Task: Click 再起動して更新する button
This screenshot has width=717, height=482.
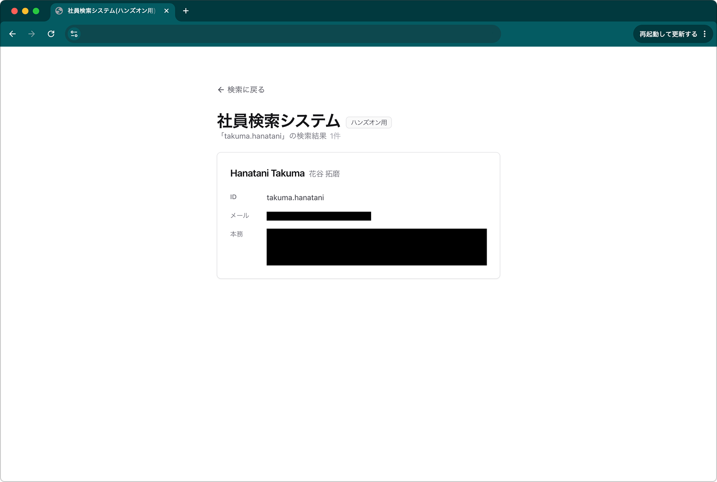Action: [668, 34]
